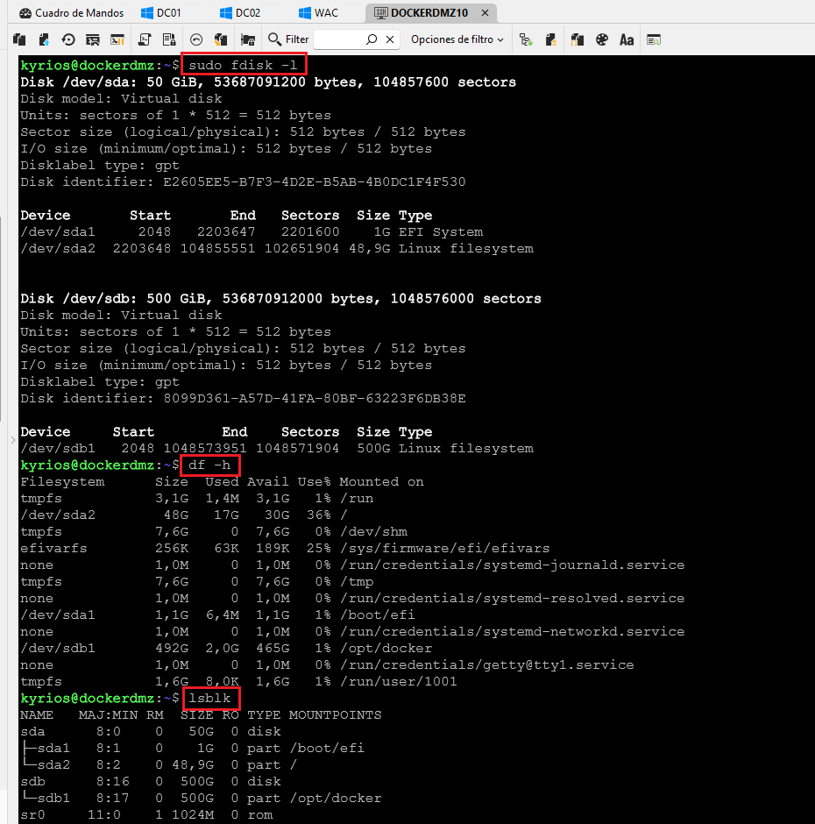Open the Opciones de filtro dropdown
Viewport: 815px width, 824px height.
(457, 39)
